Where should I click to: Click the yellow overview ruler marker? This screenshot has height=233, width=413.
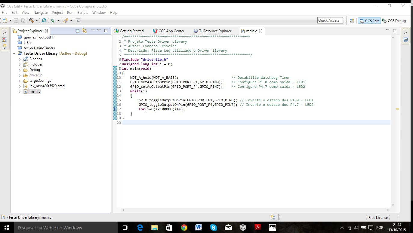pos(397,109)
